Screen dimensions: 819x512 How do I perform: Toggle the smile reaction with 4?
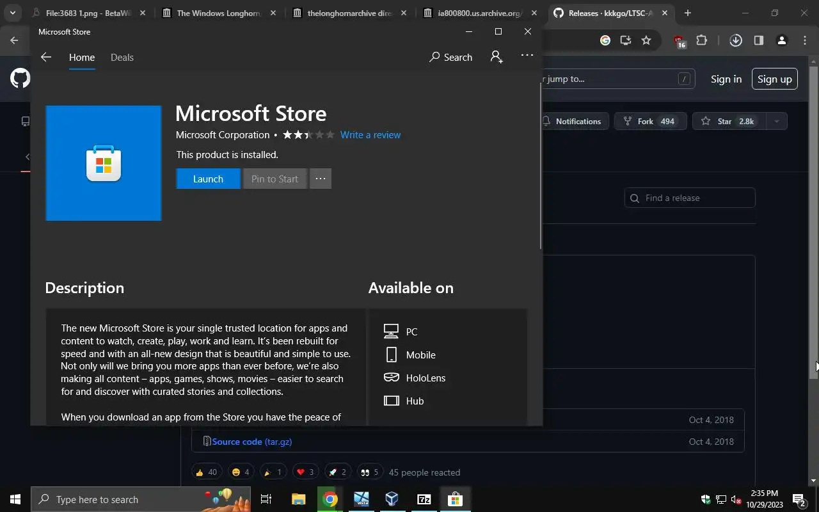(241, 472)
